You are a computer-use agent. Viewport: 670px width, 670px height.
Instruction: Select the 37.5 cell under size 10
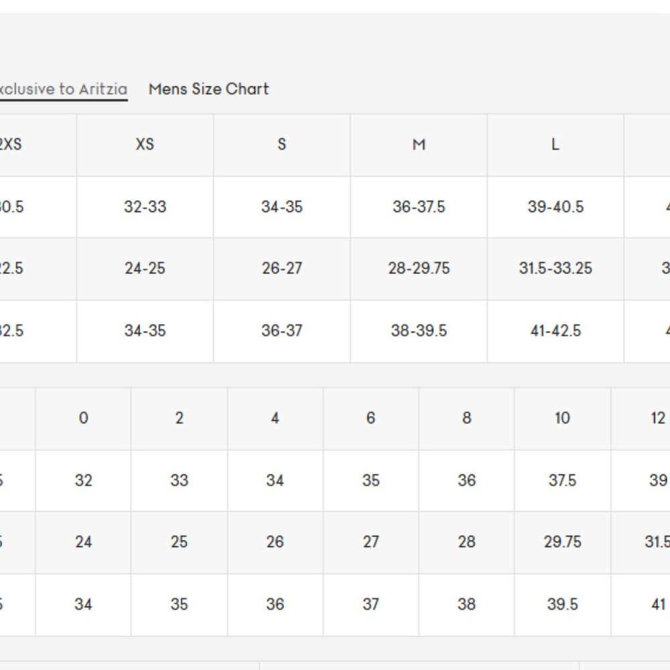[x=562, y=480]
